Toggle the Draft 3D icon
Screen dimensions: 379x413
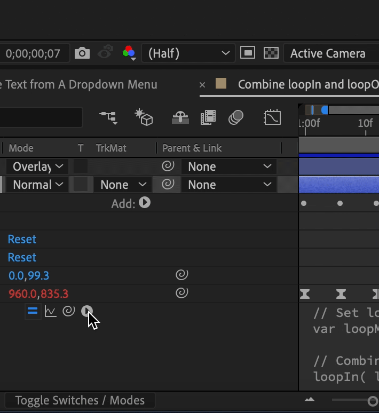click(144, 117)
